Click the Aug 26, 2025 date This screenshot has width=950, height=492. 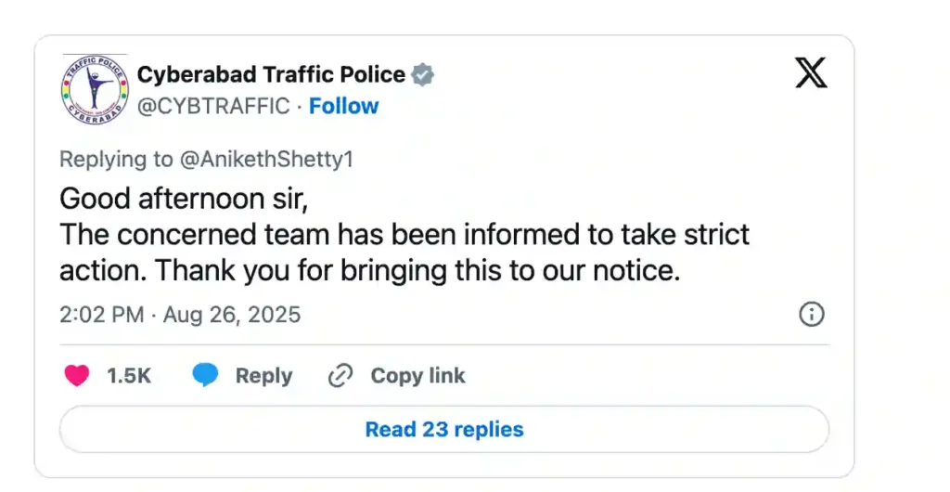click(x=232, y=315)
